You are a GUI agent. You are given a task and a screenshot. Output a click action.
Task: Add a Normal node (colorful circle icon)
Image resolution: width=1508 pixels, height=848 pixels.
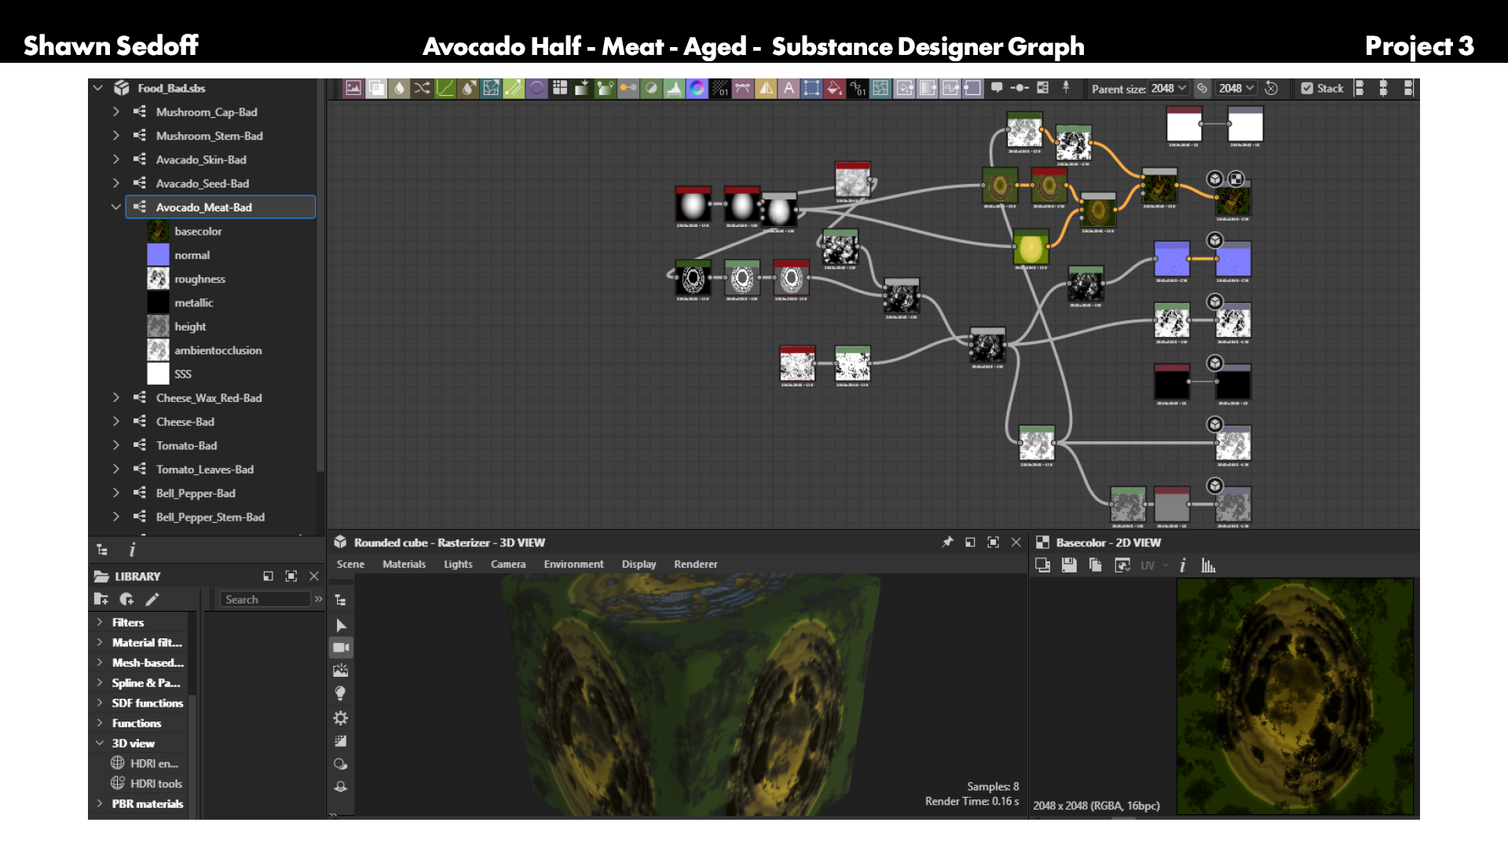point(697,88)
